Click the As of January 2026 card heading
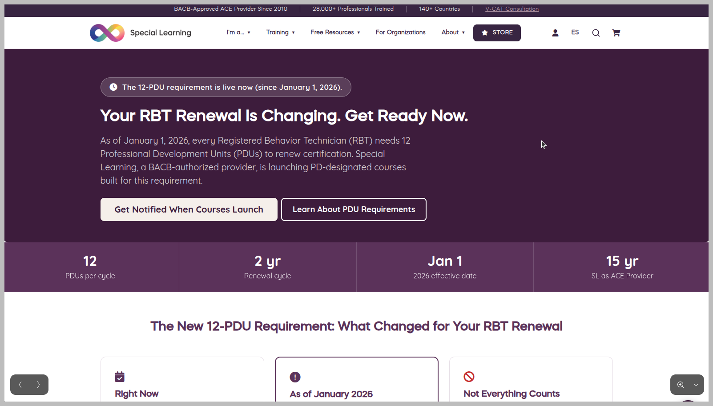Image resolution: width=713 pixels, height=406 pixels. (x=331, y=394)
